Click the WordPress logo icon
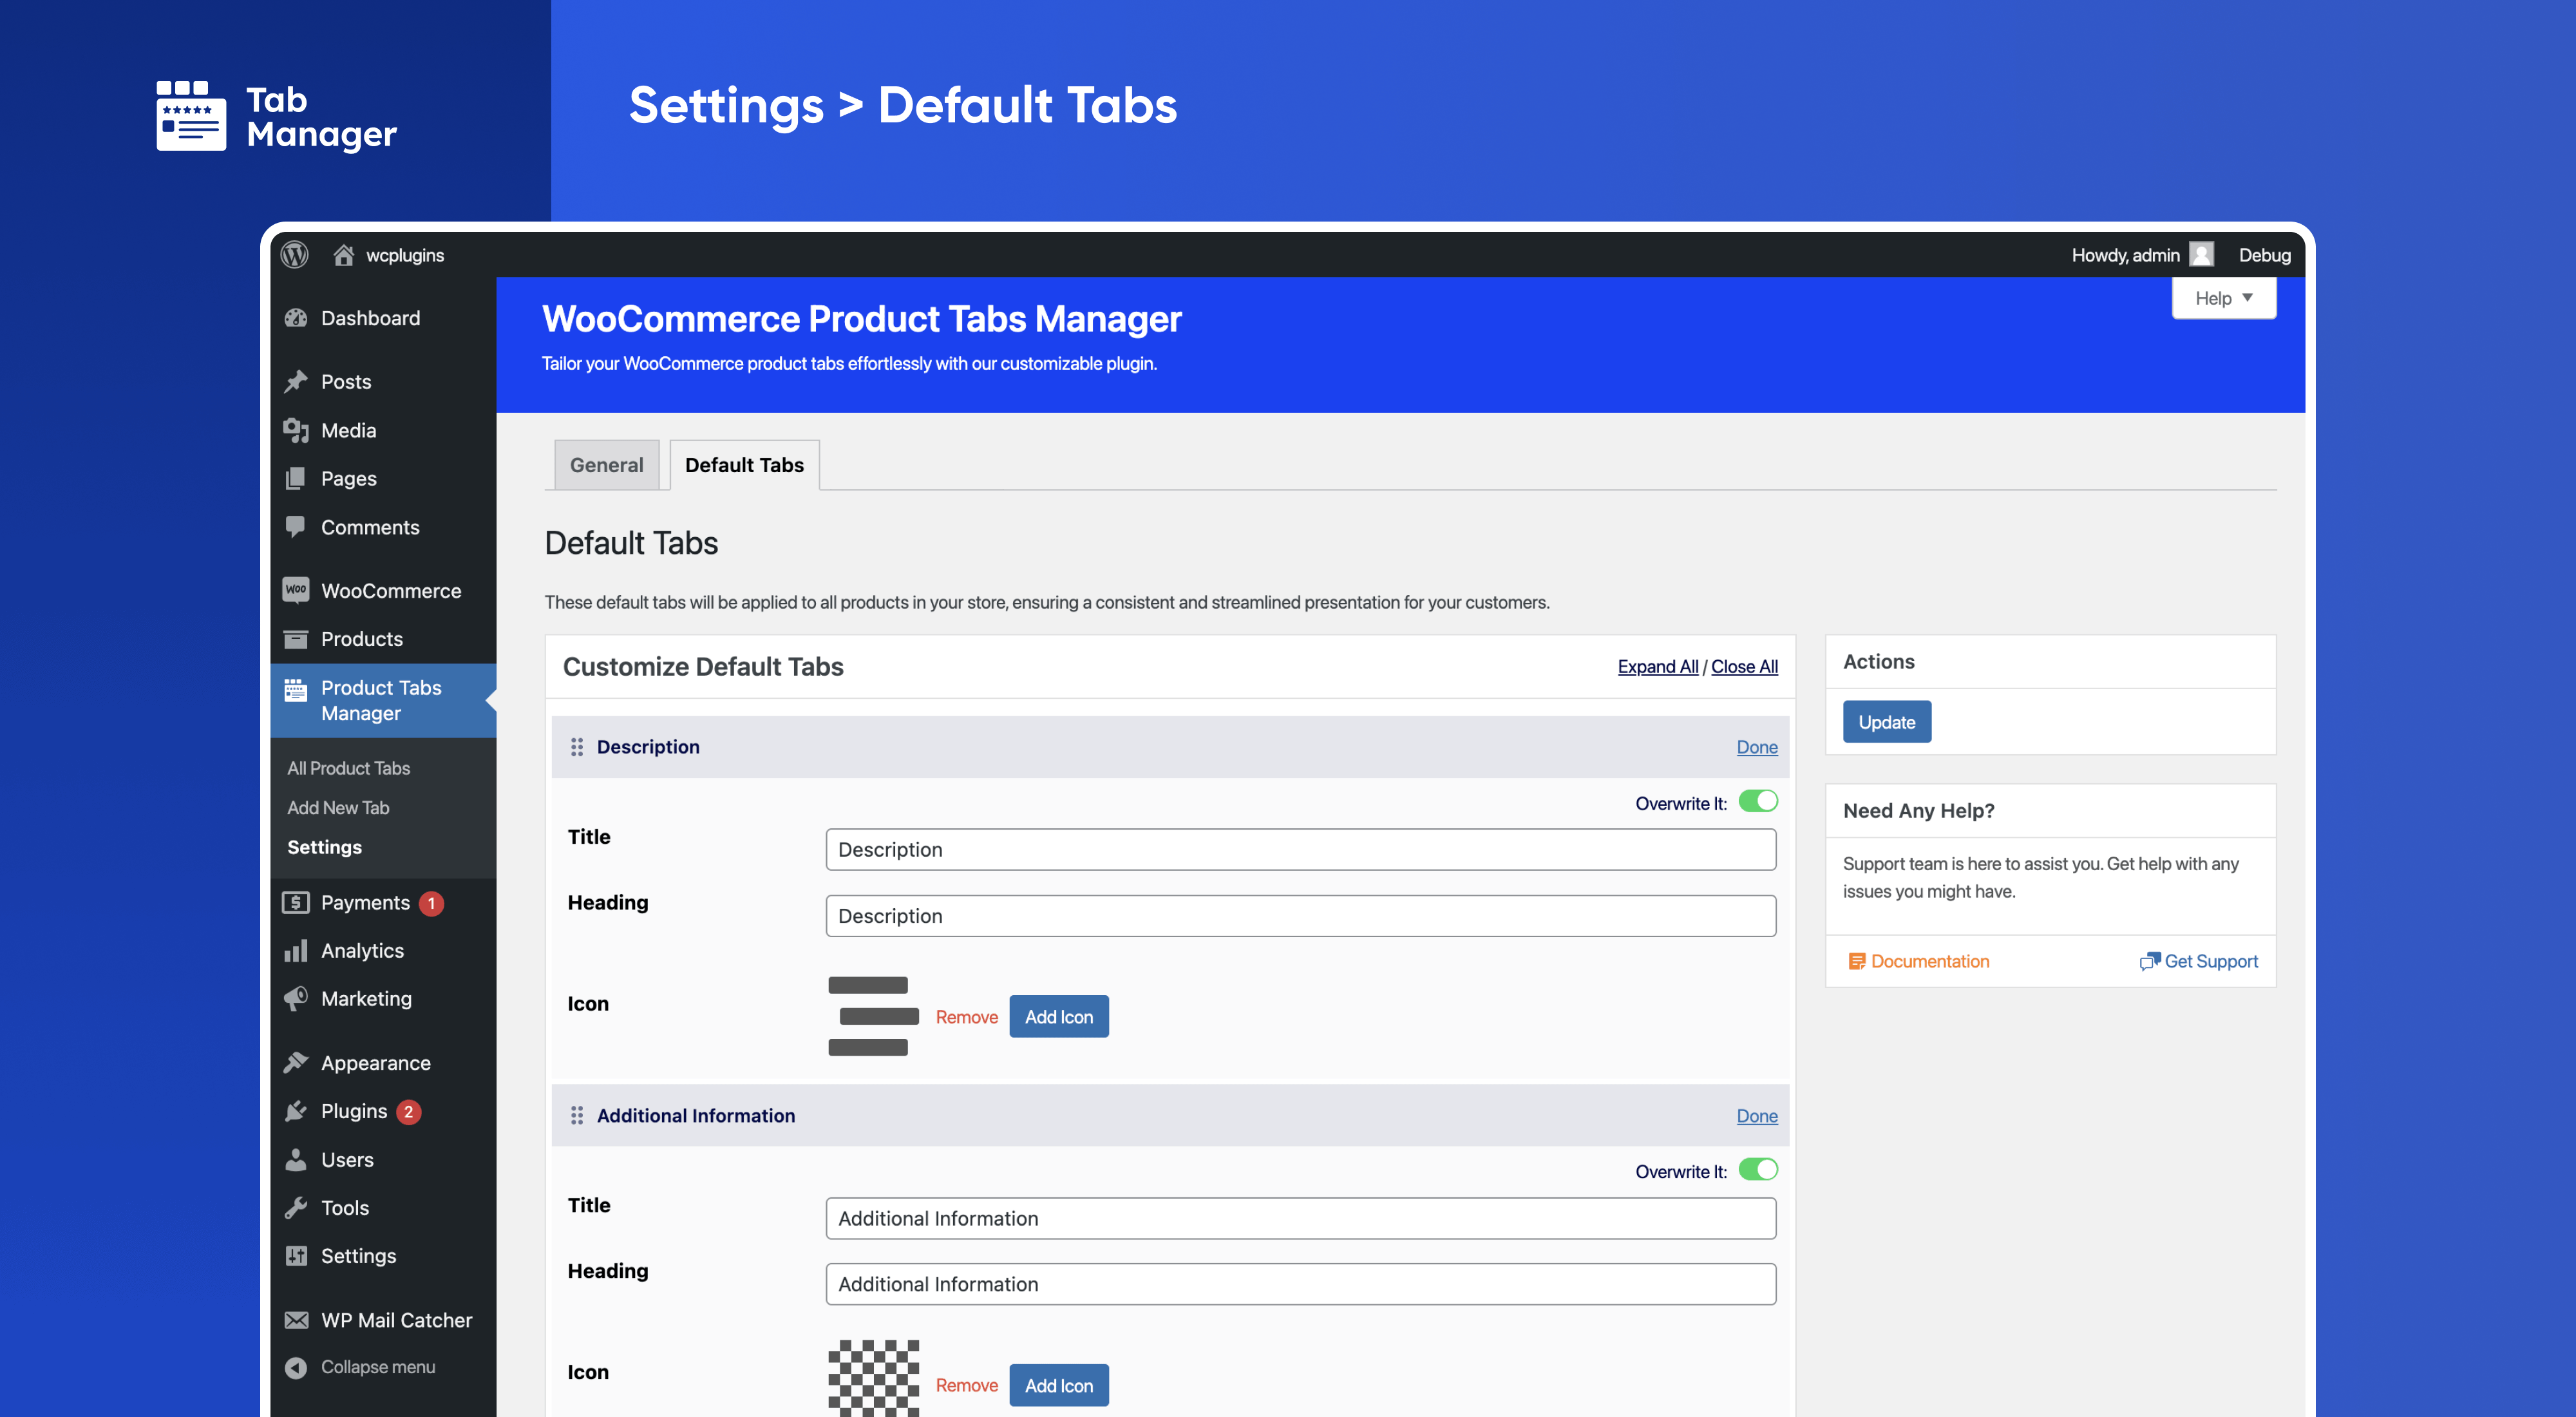This screenshot has width=2576, height=1417. pos(294,255)
